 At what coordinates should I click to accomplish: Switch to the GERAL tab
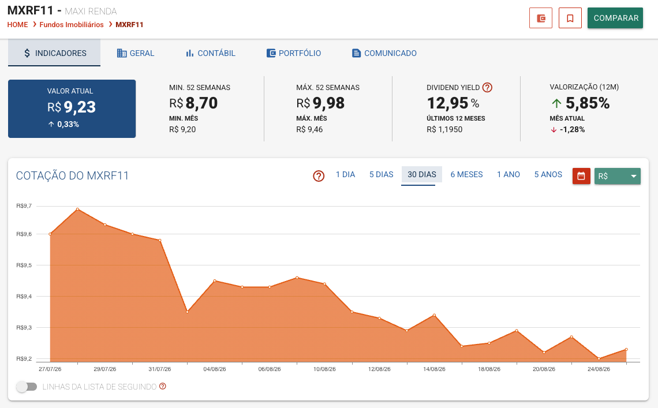click(136, 53)
